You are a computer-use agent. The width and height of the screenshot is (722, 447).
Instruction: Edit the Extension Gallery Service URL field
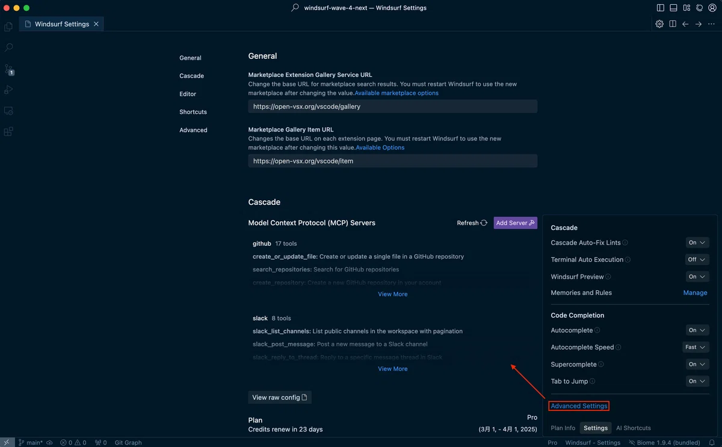392,106
